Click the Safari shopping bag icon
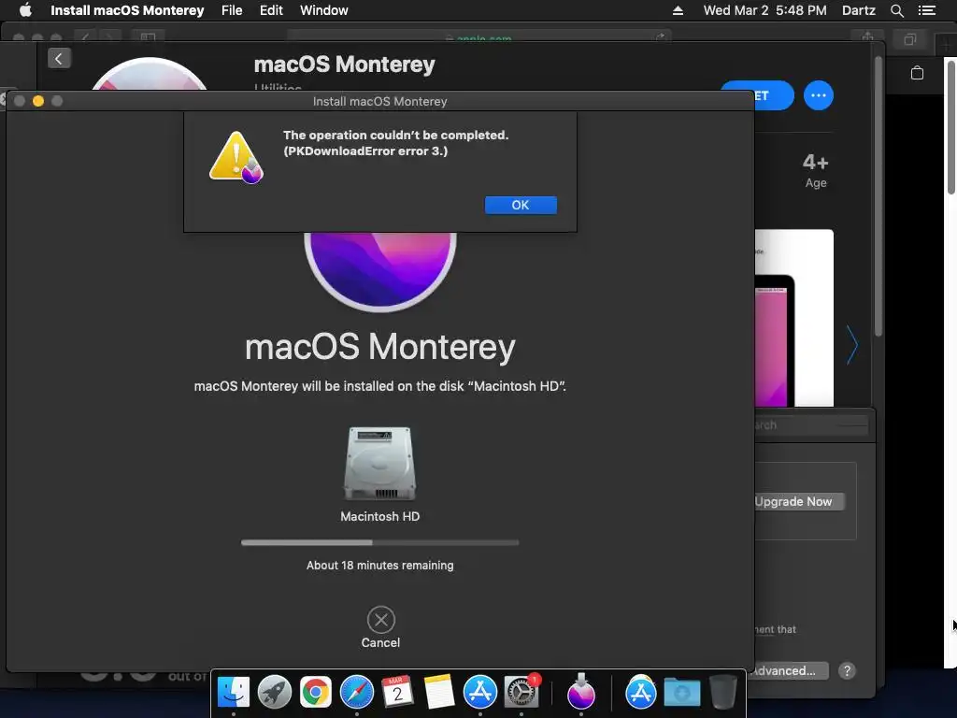Screen dimensions: 957x718 tap(917, 73)
